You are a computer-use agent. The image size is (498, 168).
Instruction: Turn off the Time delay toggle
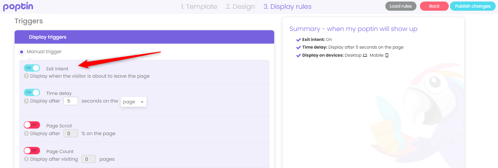click(x=32, y=93)
